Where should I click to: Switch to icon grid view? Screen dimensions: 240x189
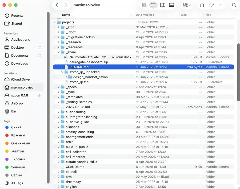144,5
